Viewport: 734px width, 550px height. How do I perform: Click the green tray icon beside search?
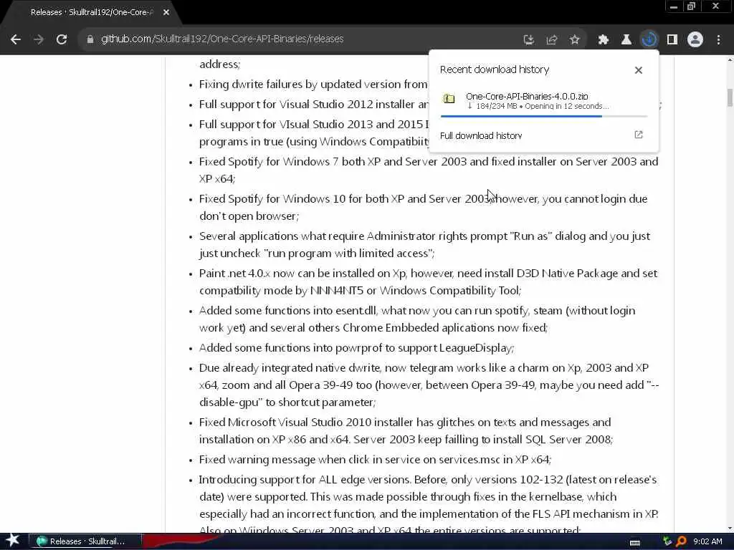667,541
